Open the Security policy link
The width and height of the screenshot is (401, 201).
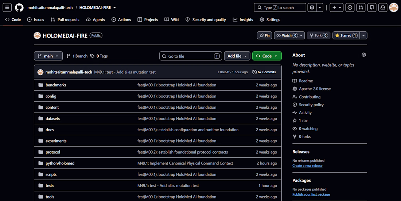point(308,105)
